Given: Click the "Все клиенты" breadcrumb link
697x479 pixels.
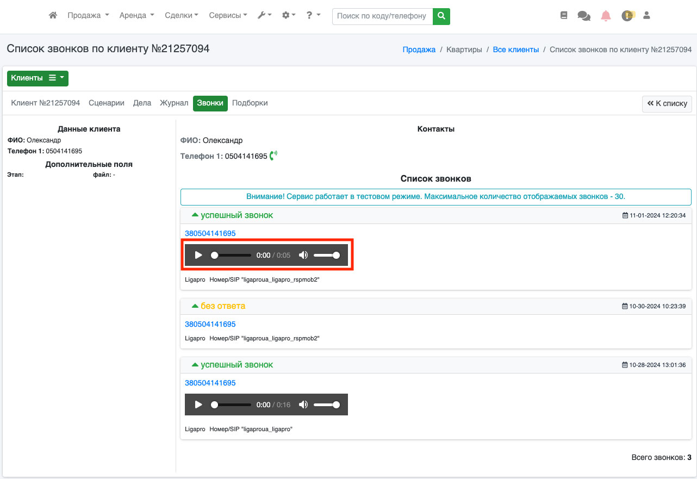Looking at the screenshot, I should (x=515, y=49).
